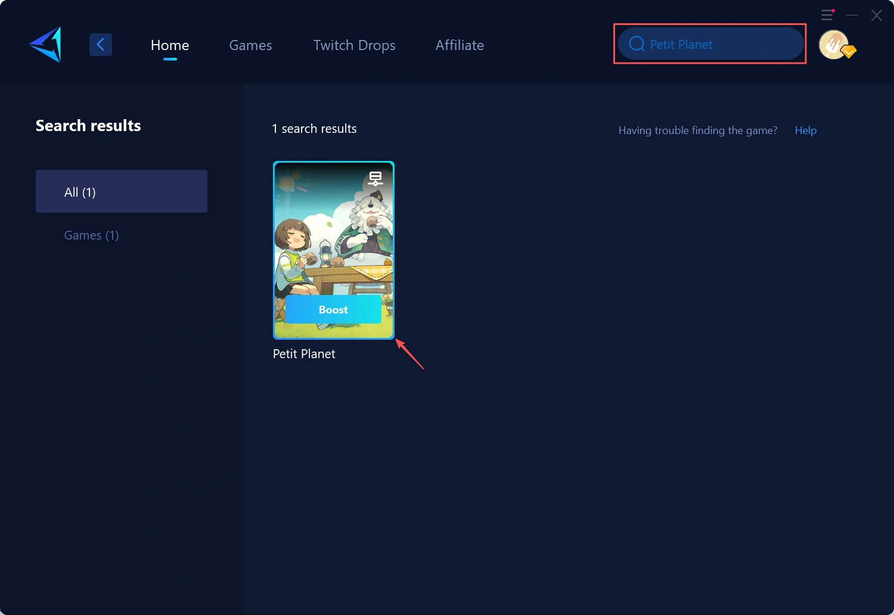This screenshot has height=615, width=894.
Task: Go to the Twitch Drops tab
Action: 354,45
